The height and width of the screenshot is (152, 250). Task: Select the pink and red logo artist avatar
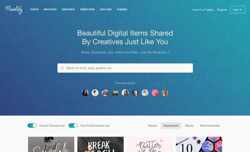coord(155,93)
